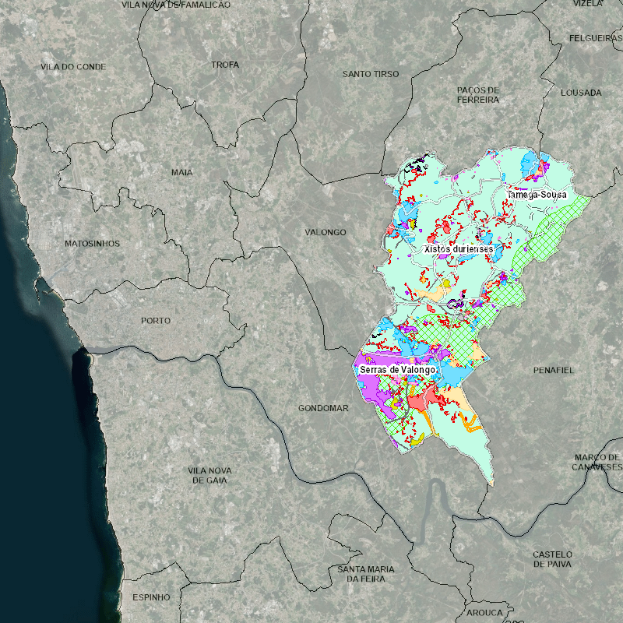Click the Santo Tirso label
The height and width of the screenshot is (623, 623).
371,74
